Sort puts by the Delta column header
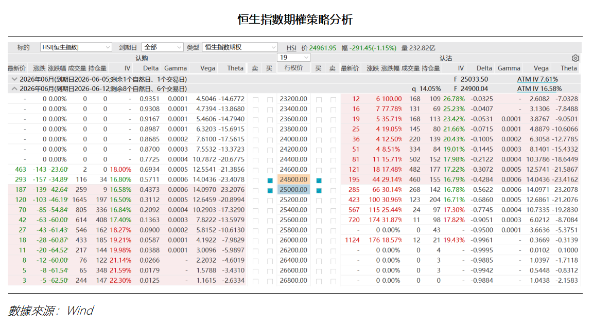This screenshot has height=327, width=593. [484, 68]
